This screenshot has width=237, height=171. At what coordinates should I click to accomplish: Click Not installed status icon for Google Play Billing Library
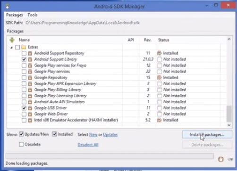pos(160,90)
